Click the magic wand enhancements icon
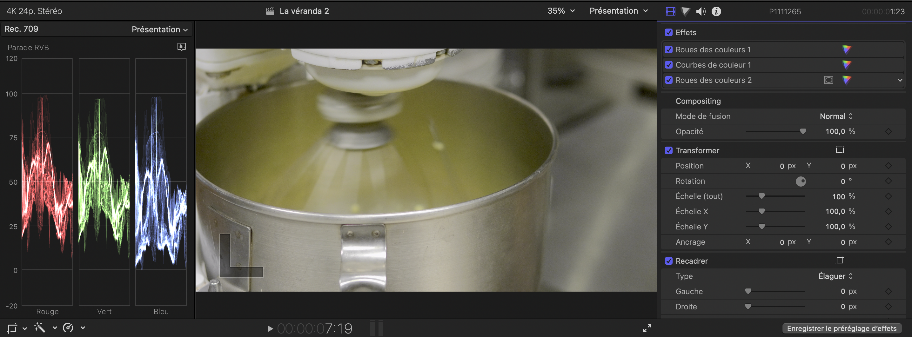The image size is (912, 337). coord(40,327)
